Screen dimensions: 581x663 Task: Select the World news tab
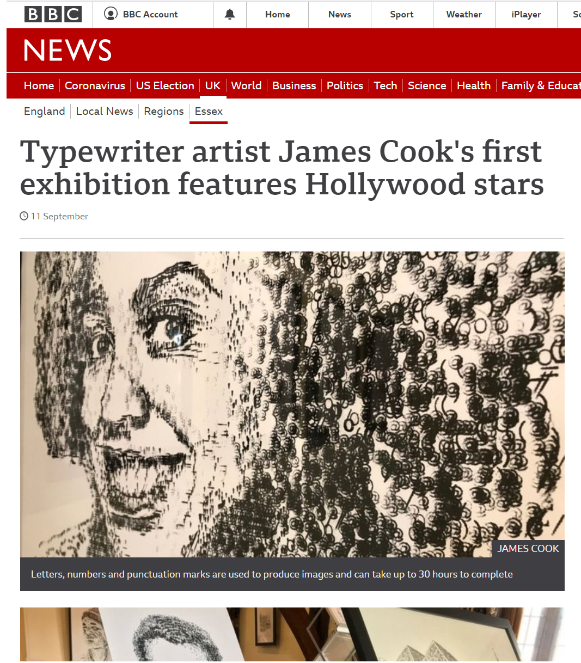tap(246, 85)
